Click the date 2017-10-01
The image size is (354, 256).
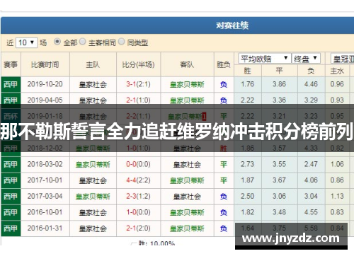(45, 180)
